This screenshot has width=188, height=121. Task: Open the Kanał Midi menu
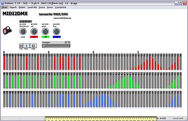coord(32,7)
